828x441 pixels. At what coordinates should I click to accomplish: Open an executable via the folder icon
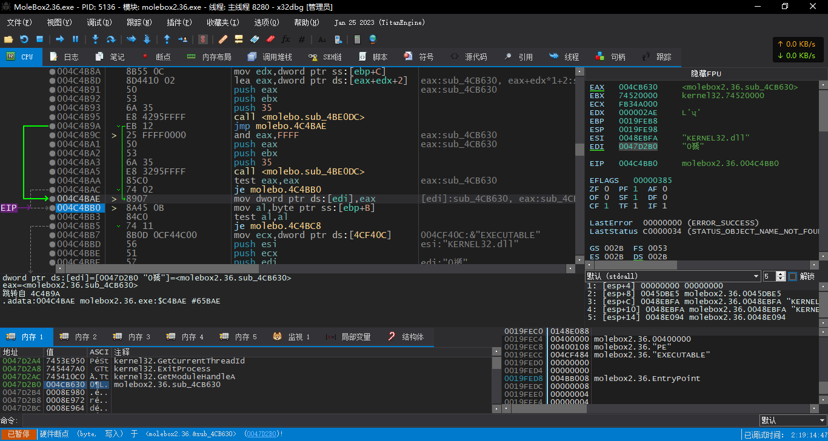[x=8, y=39]
